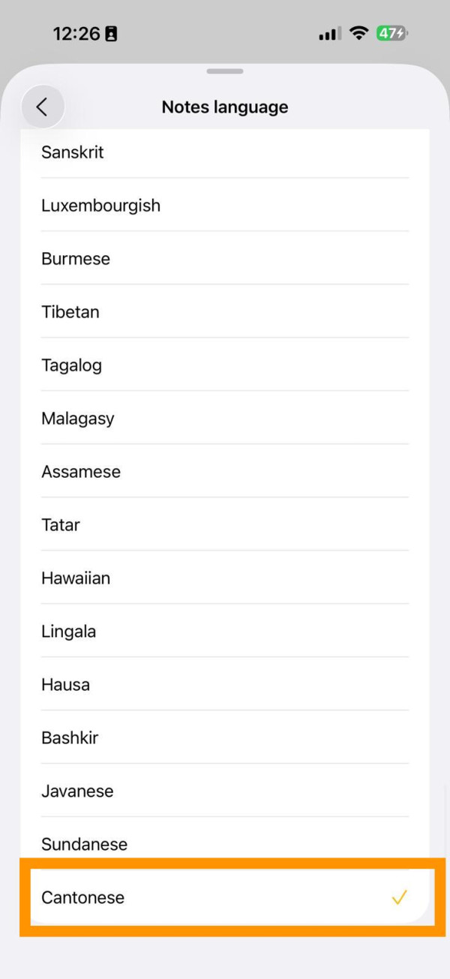Select the Bashkir language option
Image resolution: width=450 pixels, height=979 pixels.
pos(225,738)
